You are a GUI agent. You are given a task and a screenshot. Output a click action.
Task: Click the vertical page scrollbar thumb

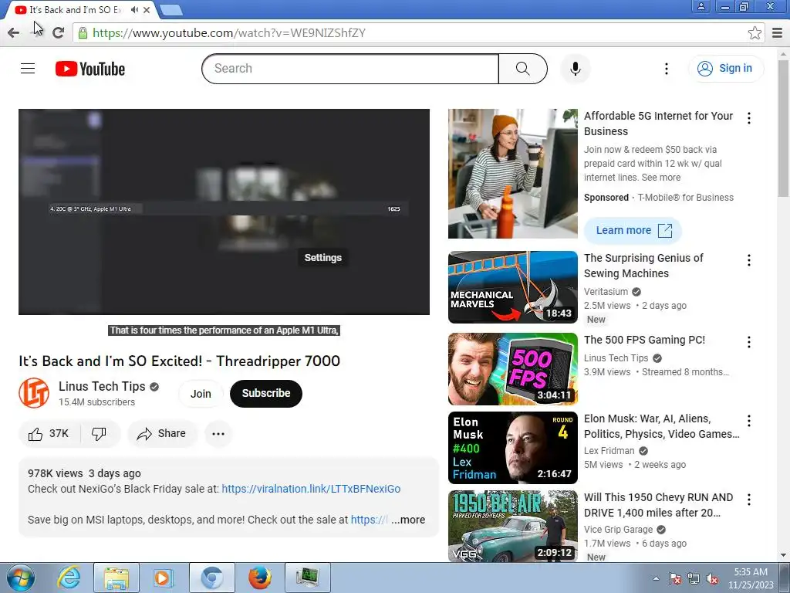(x=784, y=129)
